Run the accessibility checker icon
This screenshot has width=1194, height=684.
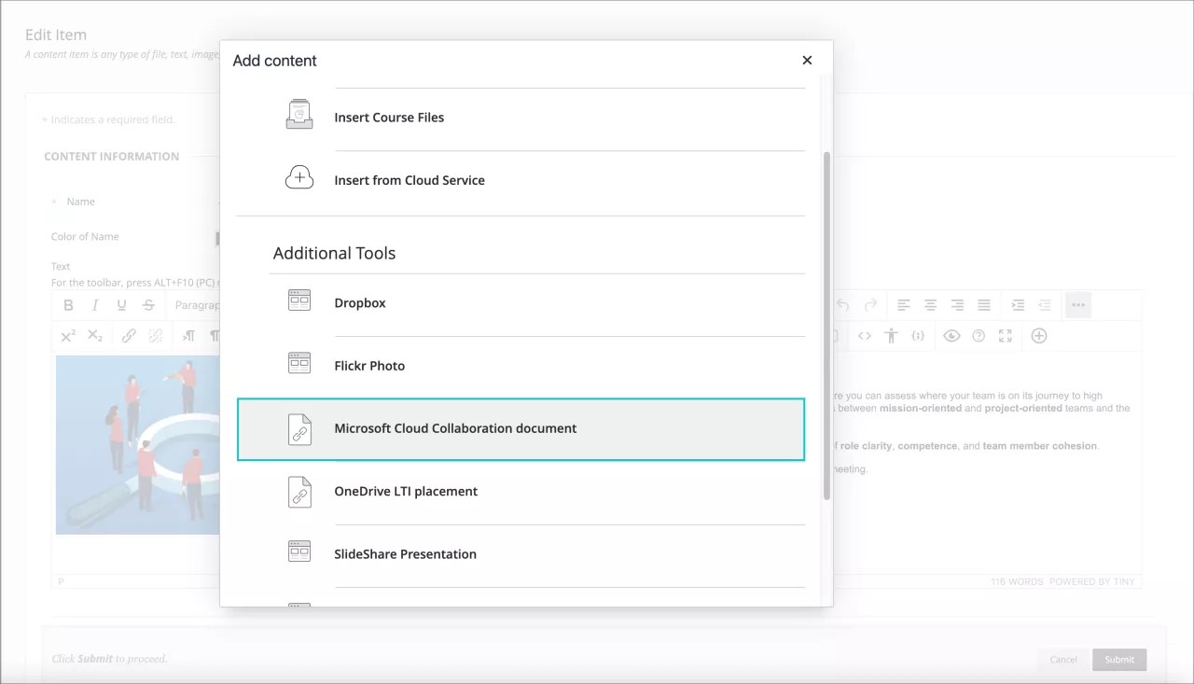[891, 336]
